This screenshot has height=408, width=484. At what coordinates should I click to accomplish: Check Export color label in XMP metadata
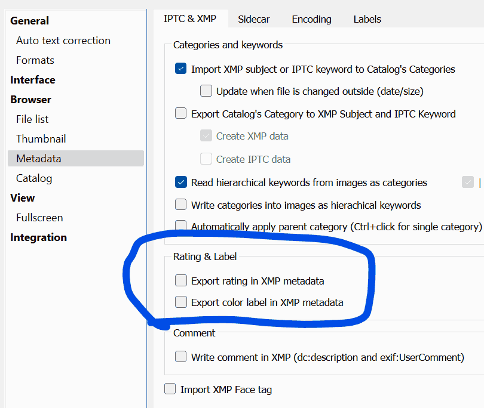coord(181,302)
